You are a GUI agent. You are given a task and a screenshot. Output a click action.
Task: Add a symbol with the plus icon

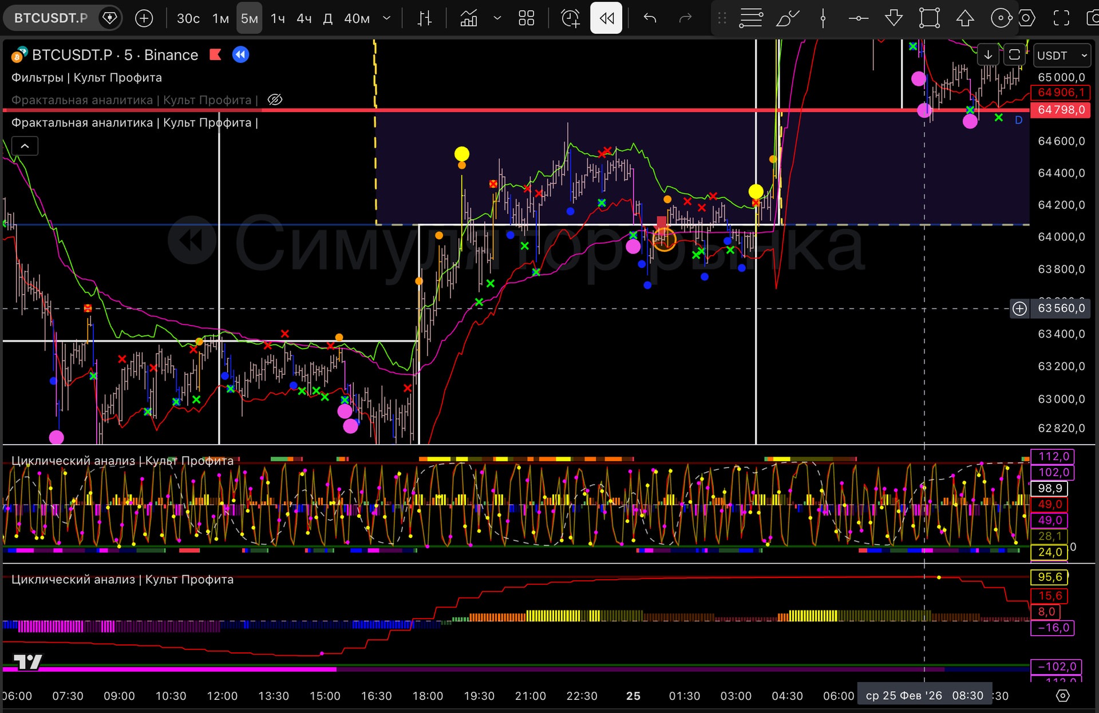pos(144,18)
